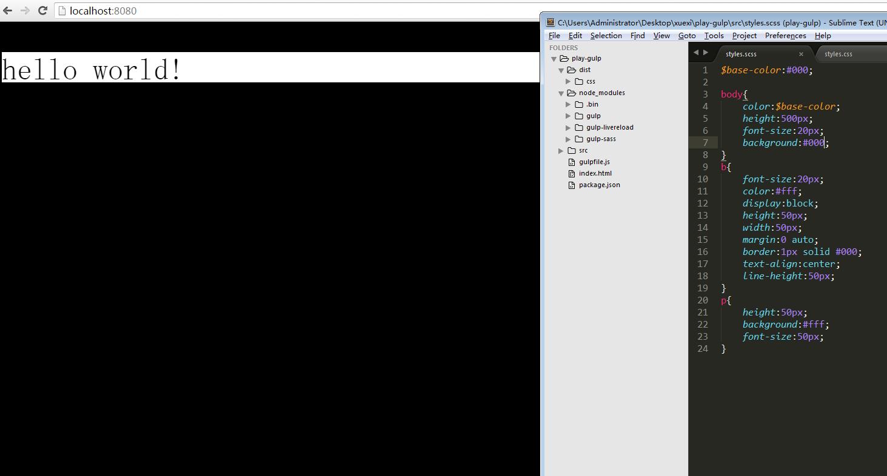887x476 pixels.
Task: Click background:#fff on line 22
Action: 783,325
